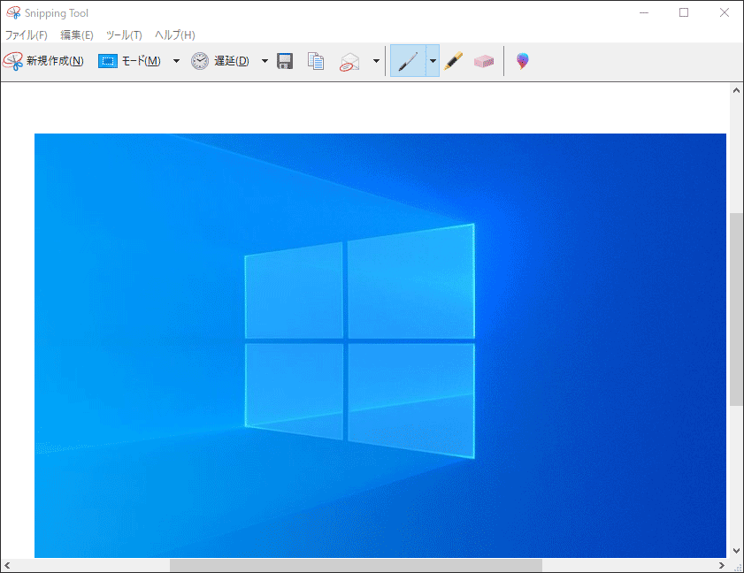Viewport: 744px width, 573px height.
Task: Close the Snipping Tool window
Action: [724, 12]
